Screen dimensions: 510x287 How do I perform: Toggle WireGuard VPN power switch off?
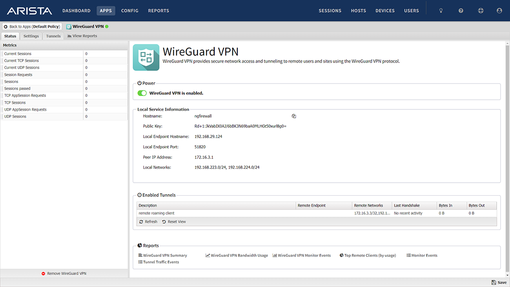[x=142, y=93]
